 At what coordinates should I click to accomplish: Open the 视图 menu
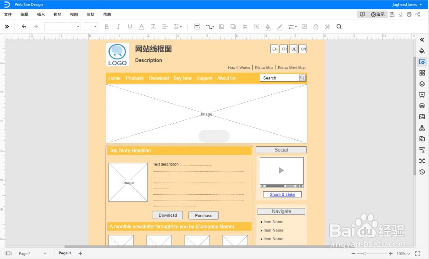(x=74, y=14)
